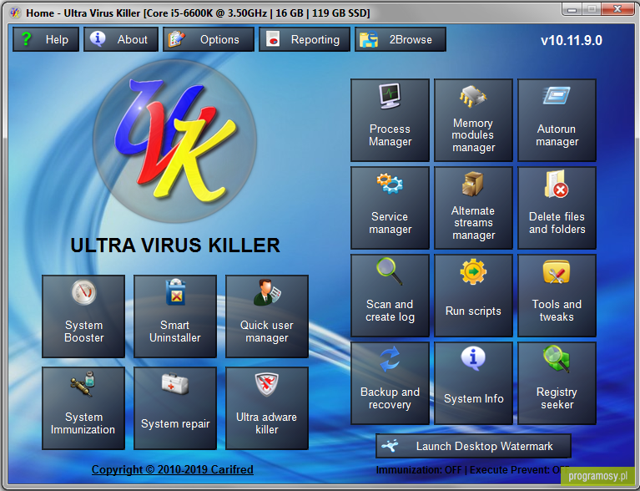This screenshot has height=491, width=640.
Task: Click the 'Alternate streams manager' label text
Action: 473,223
